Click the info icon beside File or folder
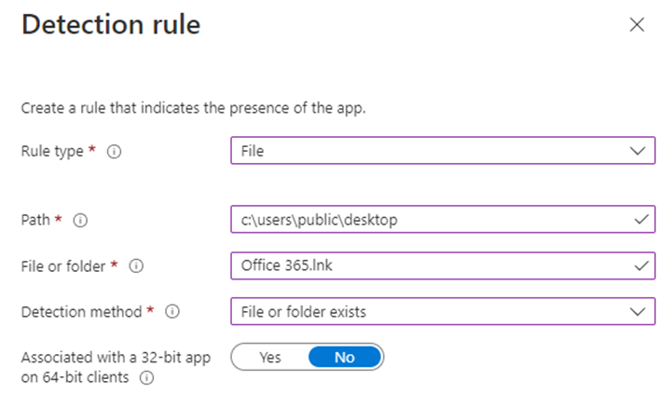 click(x=136, y=266)
